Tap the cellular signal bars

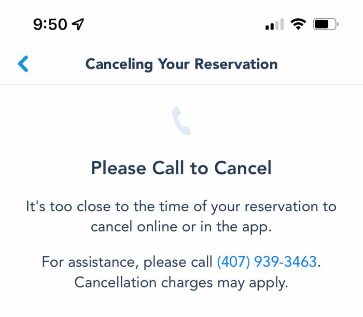click(274, 24)
